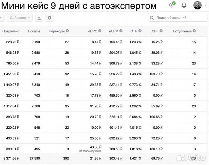Select the 546.93 ₽ spent cell
This screenshot has height=165, width=209.
tap(13, 53)
